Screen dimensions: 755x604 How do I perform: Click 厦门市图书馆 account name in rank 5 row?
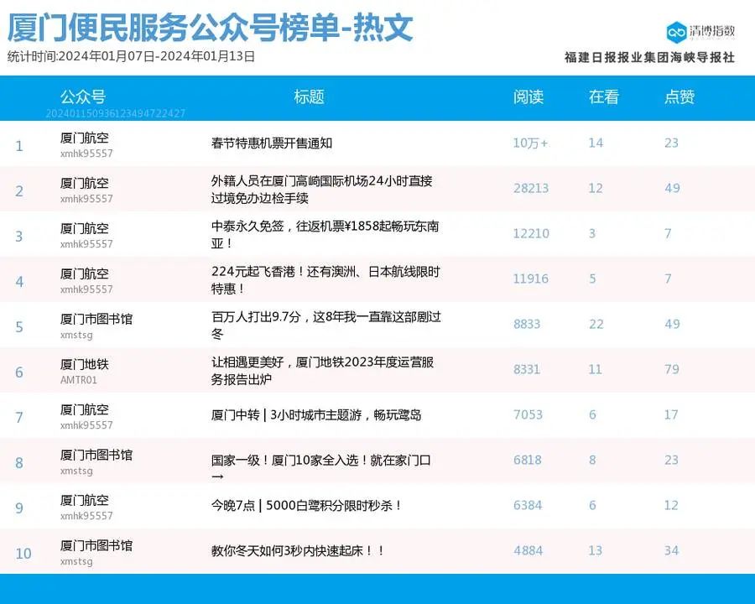pos(96,319)
